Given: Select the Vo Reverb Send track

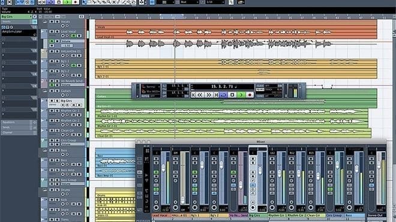Looking at the screenshot, I should point(71,81).
